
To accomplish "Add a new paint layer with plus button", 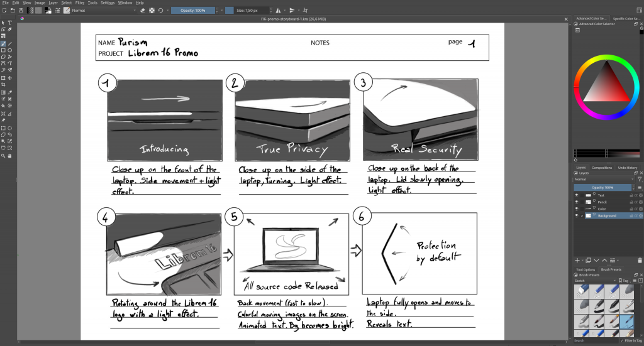I will pyautogui.click(x=577, y=261).
